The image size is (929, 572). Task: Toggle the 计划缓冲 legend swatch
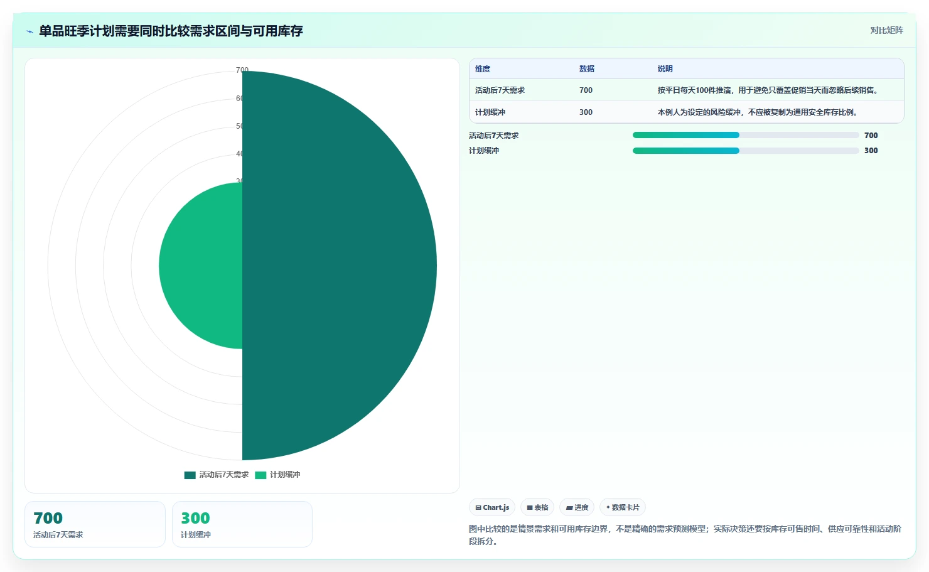pyautogui.click(x=260, y=475)
